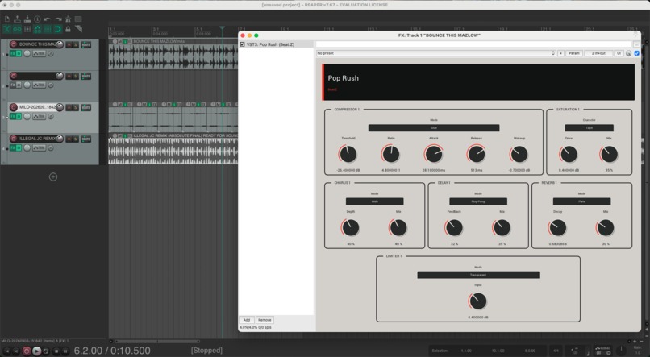
Task: Click BOUNCE THIS MAZLOW audio item waveform
Action: [173, 56]
